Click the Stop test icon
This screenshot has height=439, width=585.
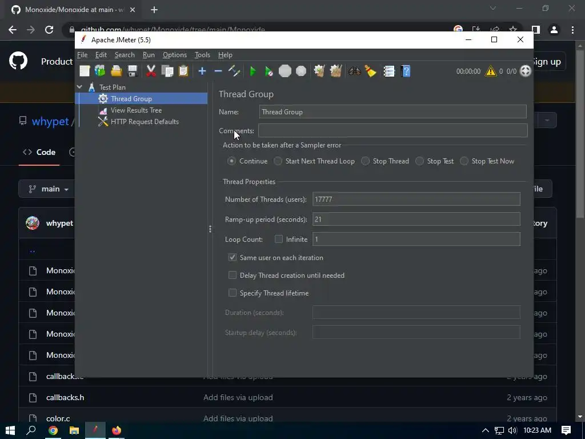285,71
